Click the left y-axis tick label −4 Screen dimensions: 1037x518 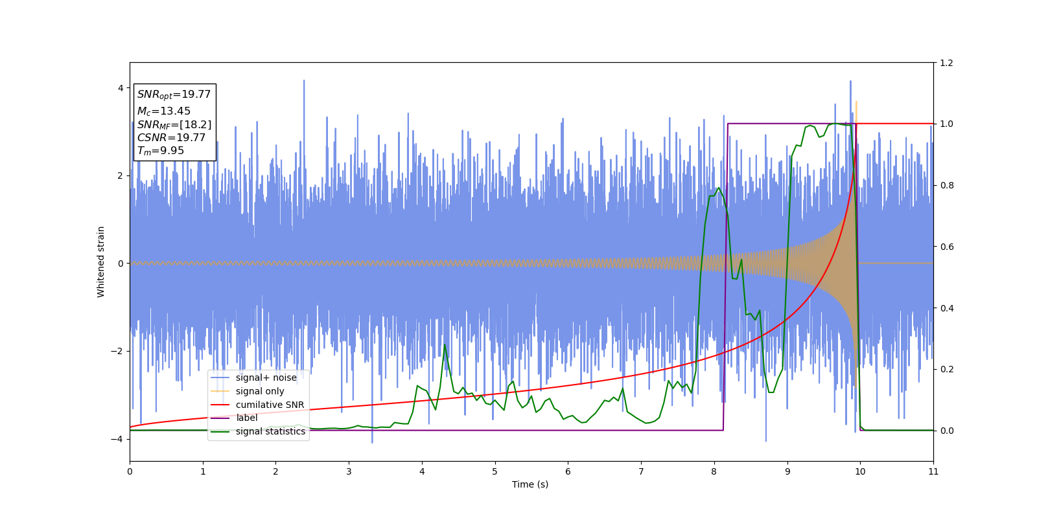pyautogui.click(x=118, y=439)
